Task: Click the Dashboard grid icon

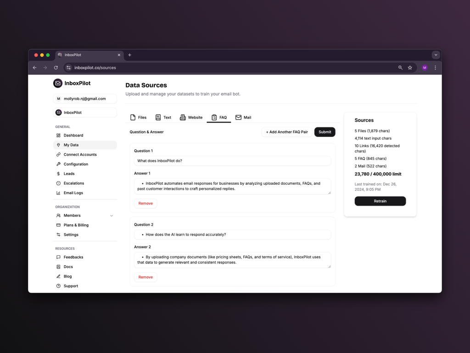Action: click(58, 136)
